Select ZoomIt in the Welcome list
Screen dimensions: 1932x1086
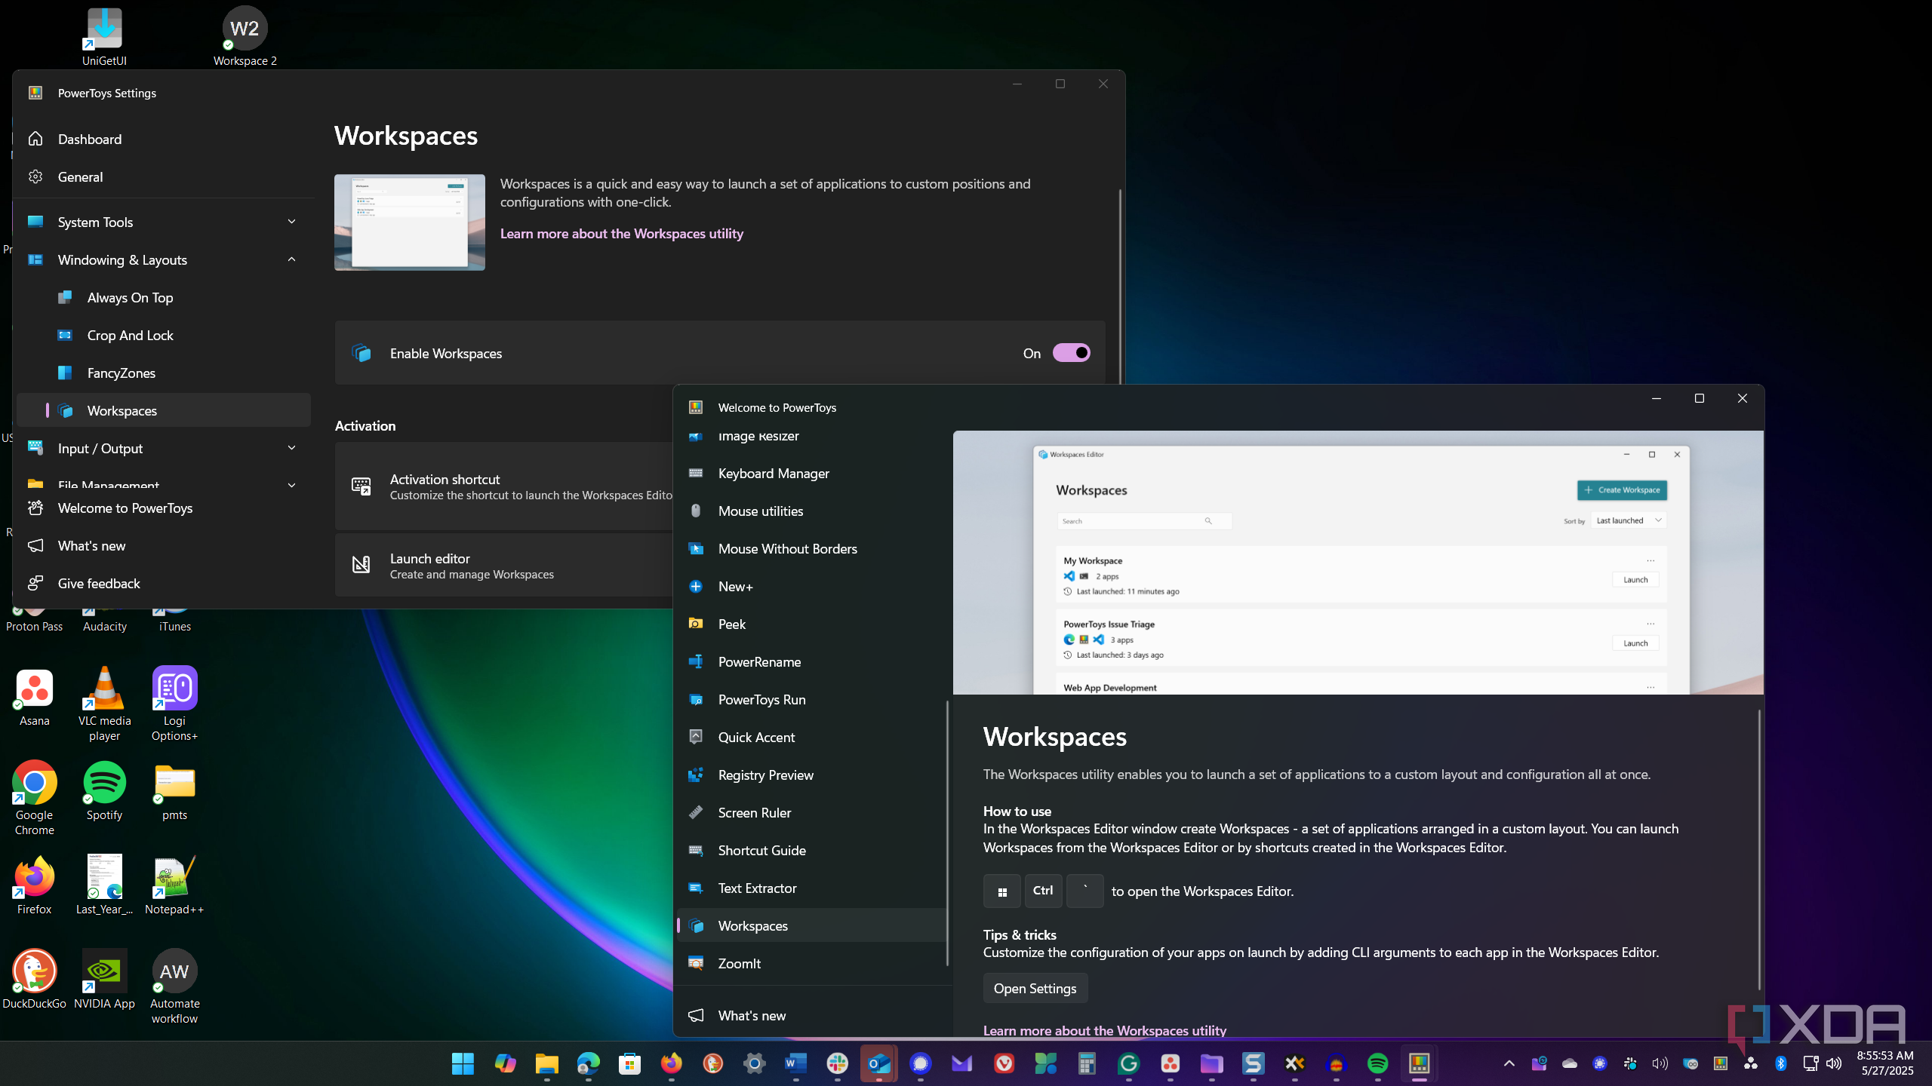click(x=811, y=963)
